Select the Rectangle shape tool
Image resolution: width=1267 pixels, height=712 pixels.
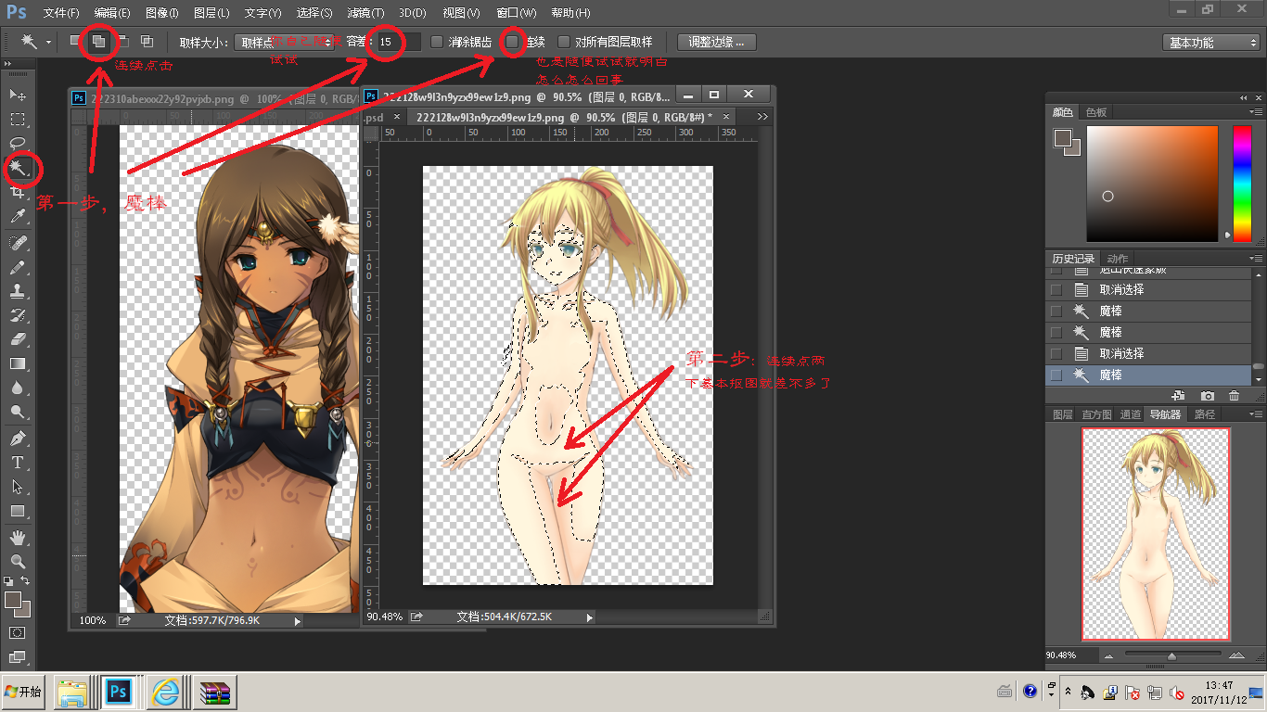[18, 511]
